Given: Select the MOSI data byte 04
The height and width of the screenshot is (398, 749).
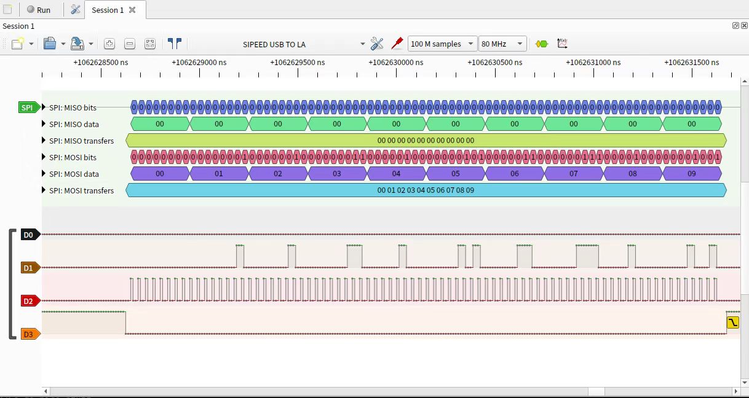Looking at the screenshot, I should click(x=396, y=174).
